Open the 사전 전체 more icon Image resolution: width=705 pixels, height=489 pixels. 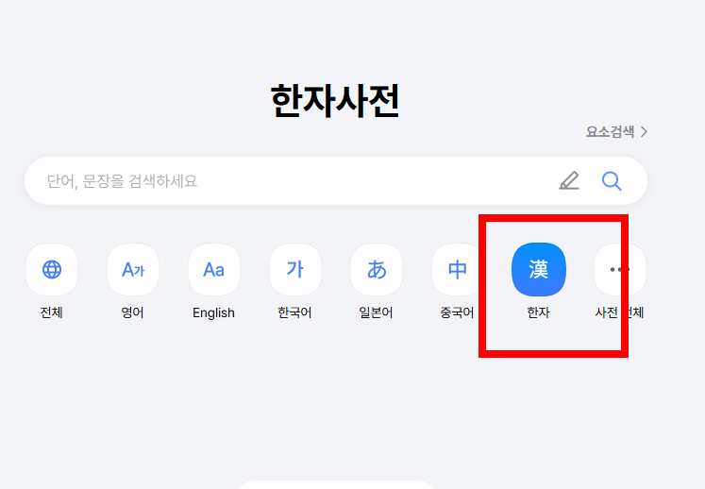[619, 269]
